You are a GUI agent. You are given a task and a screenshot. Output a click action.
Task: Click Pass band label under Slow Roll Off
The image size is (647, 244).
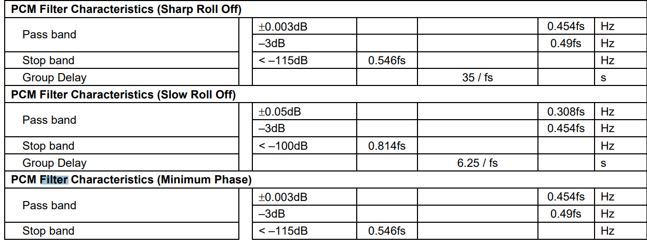click(49, 120)
